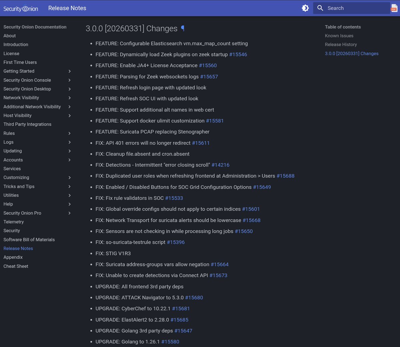This screenshot has width=400, height=347.
Task: Expand Security Onion Console chevron
Action: 69,80
